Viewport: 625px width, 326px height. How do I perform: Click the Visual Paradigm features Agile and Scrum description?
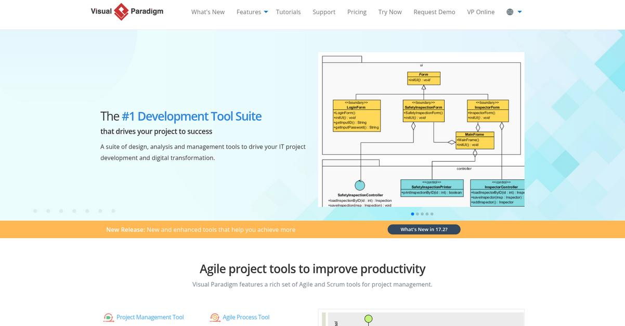[x=312, y=284]
